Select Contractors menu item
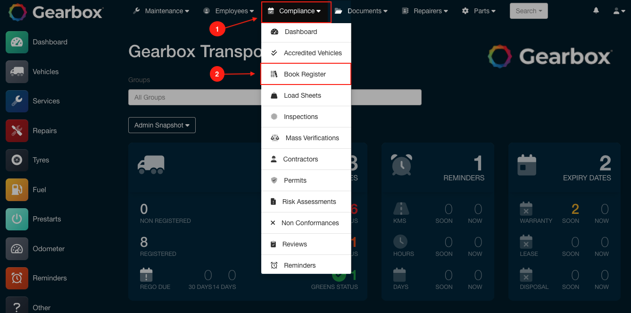 (x=306, y=159)
